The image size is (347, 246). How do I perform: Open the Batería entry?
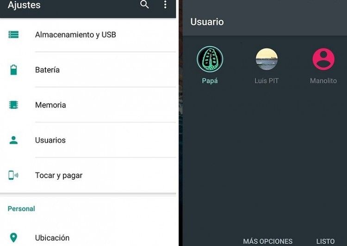[x=88, y=70]
